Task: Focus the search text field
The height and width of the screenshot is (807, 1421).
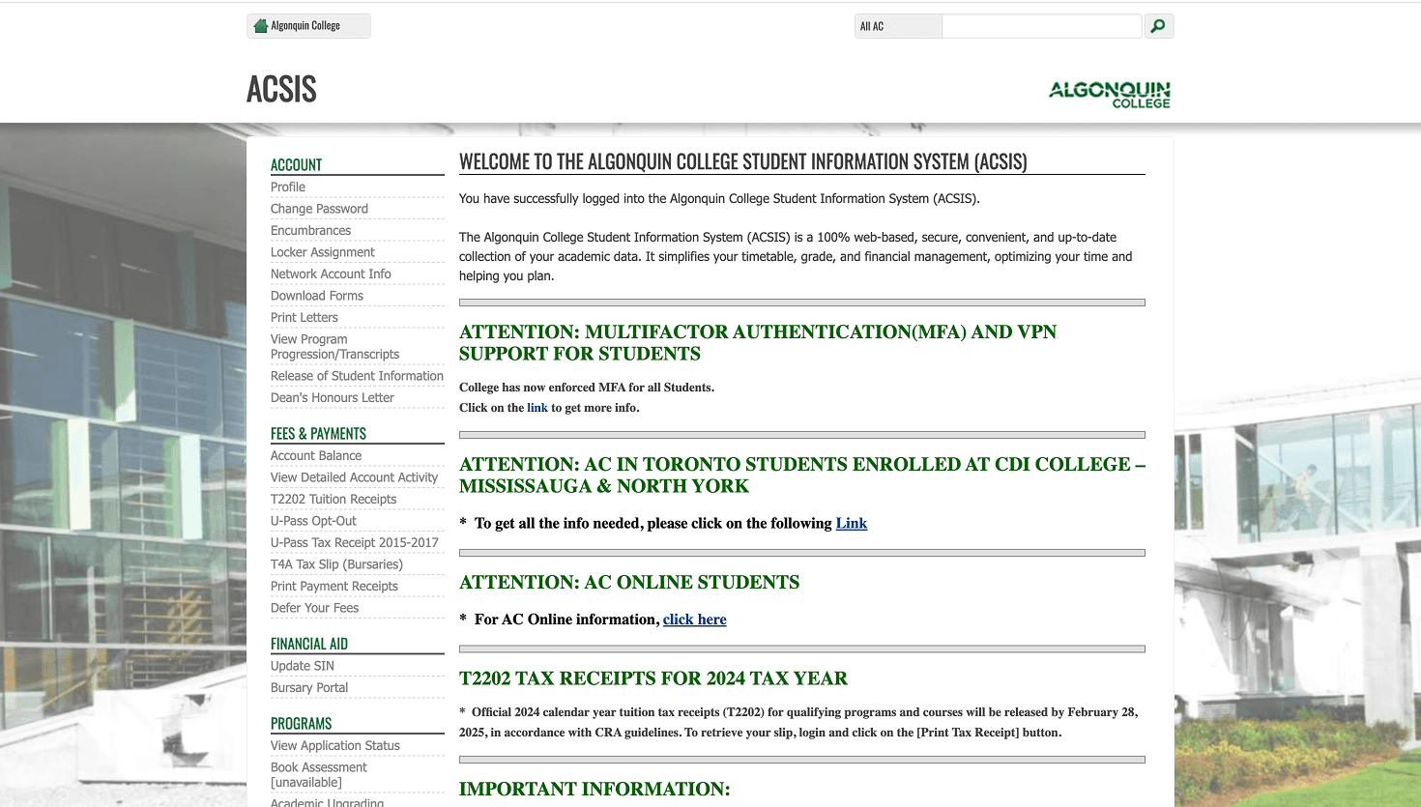Action: pos(1042,26)
